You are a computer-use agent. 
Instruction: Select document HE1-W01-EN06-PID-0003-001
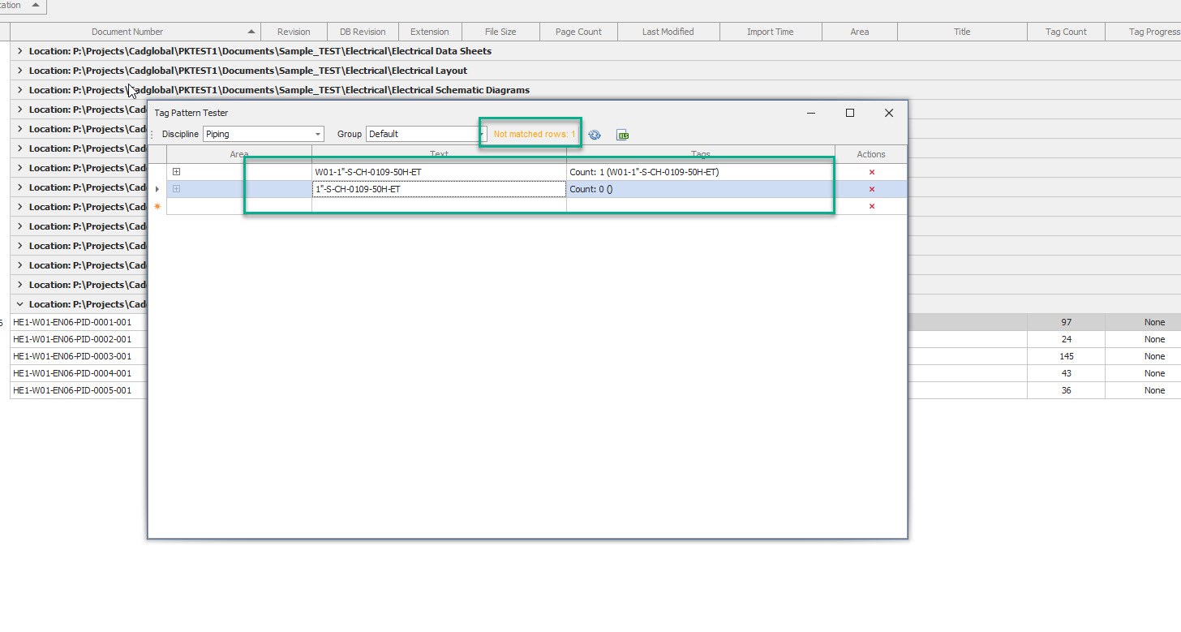click(72, 356)
